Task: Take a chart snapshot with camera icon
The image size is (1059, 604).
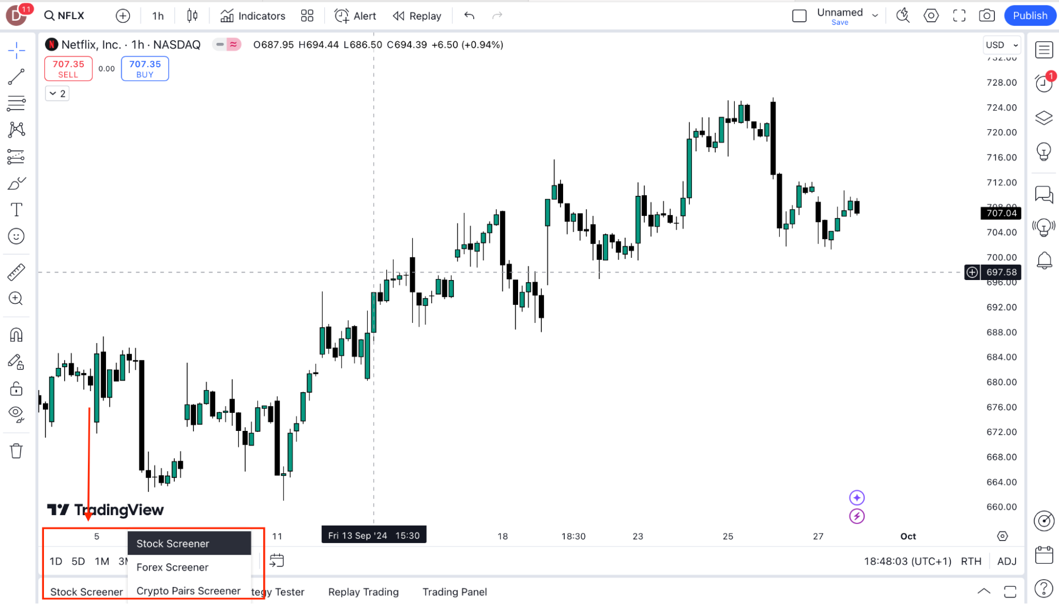Action: coord(986,16)
